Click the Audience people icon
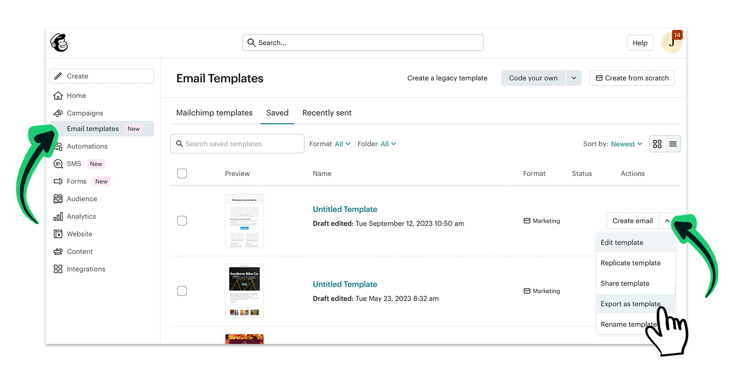The width and height of the screenshot is (732, 381). click(x=58, y=199)
